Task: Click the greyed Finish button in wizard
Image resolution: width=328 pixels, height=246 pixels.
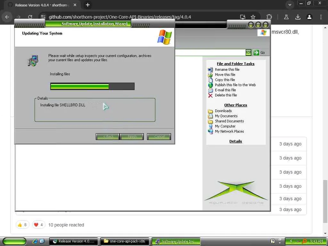Action: pyautogui.click(x=132, y=136)
